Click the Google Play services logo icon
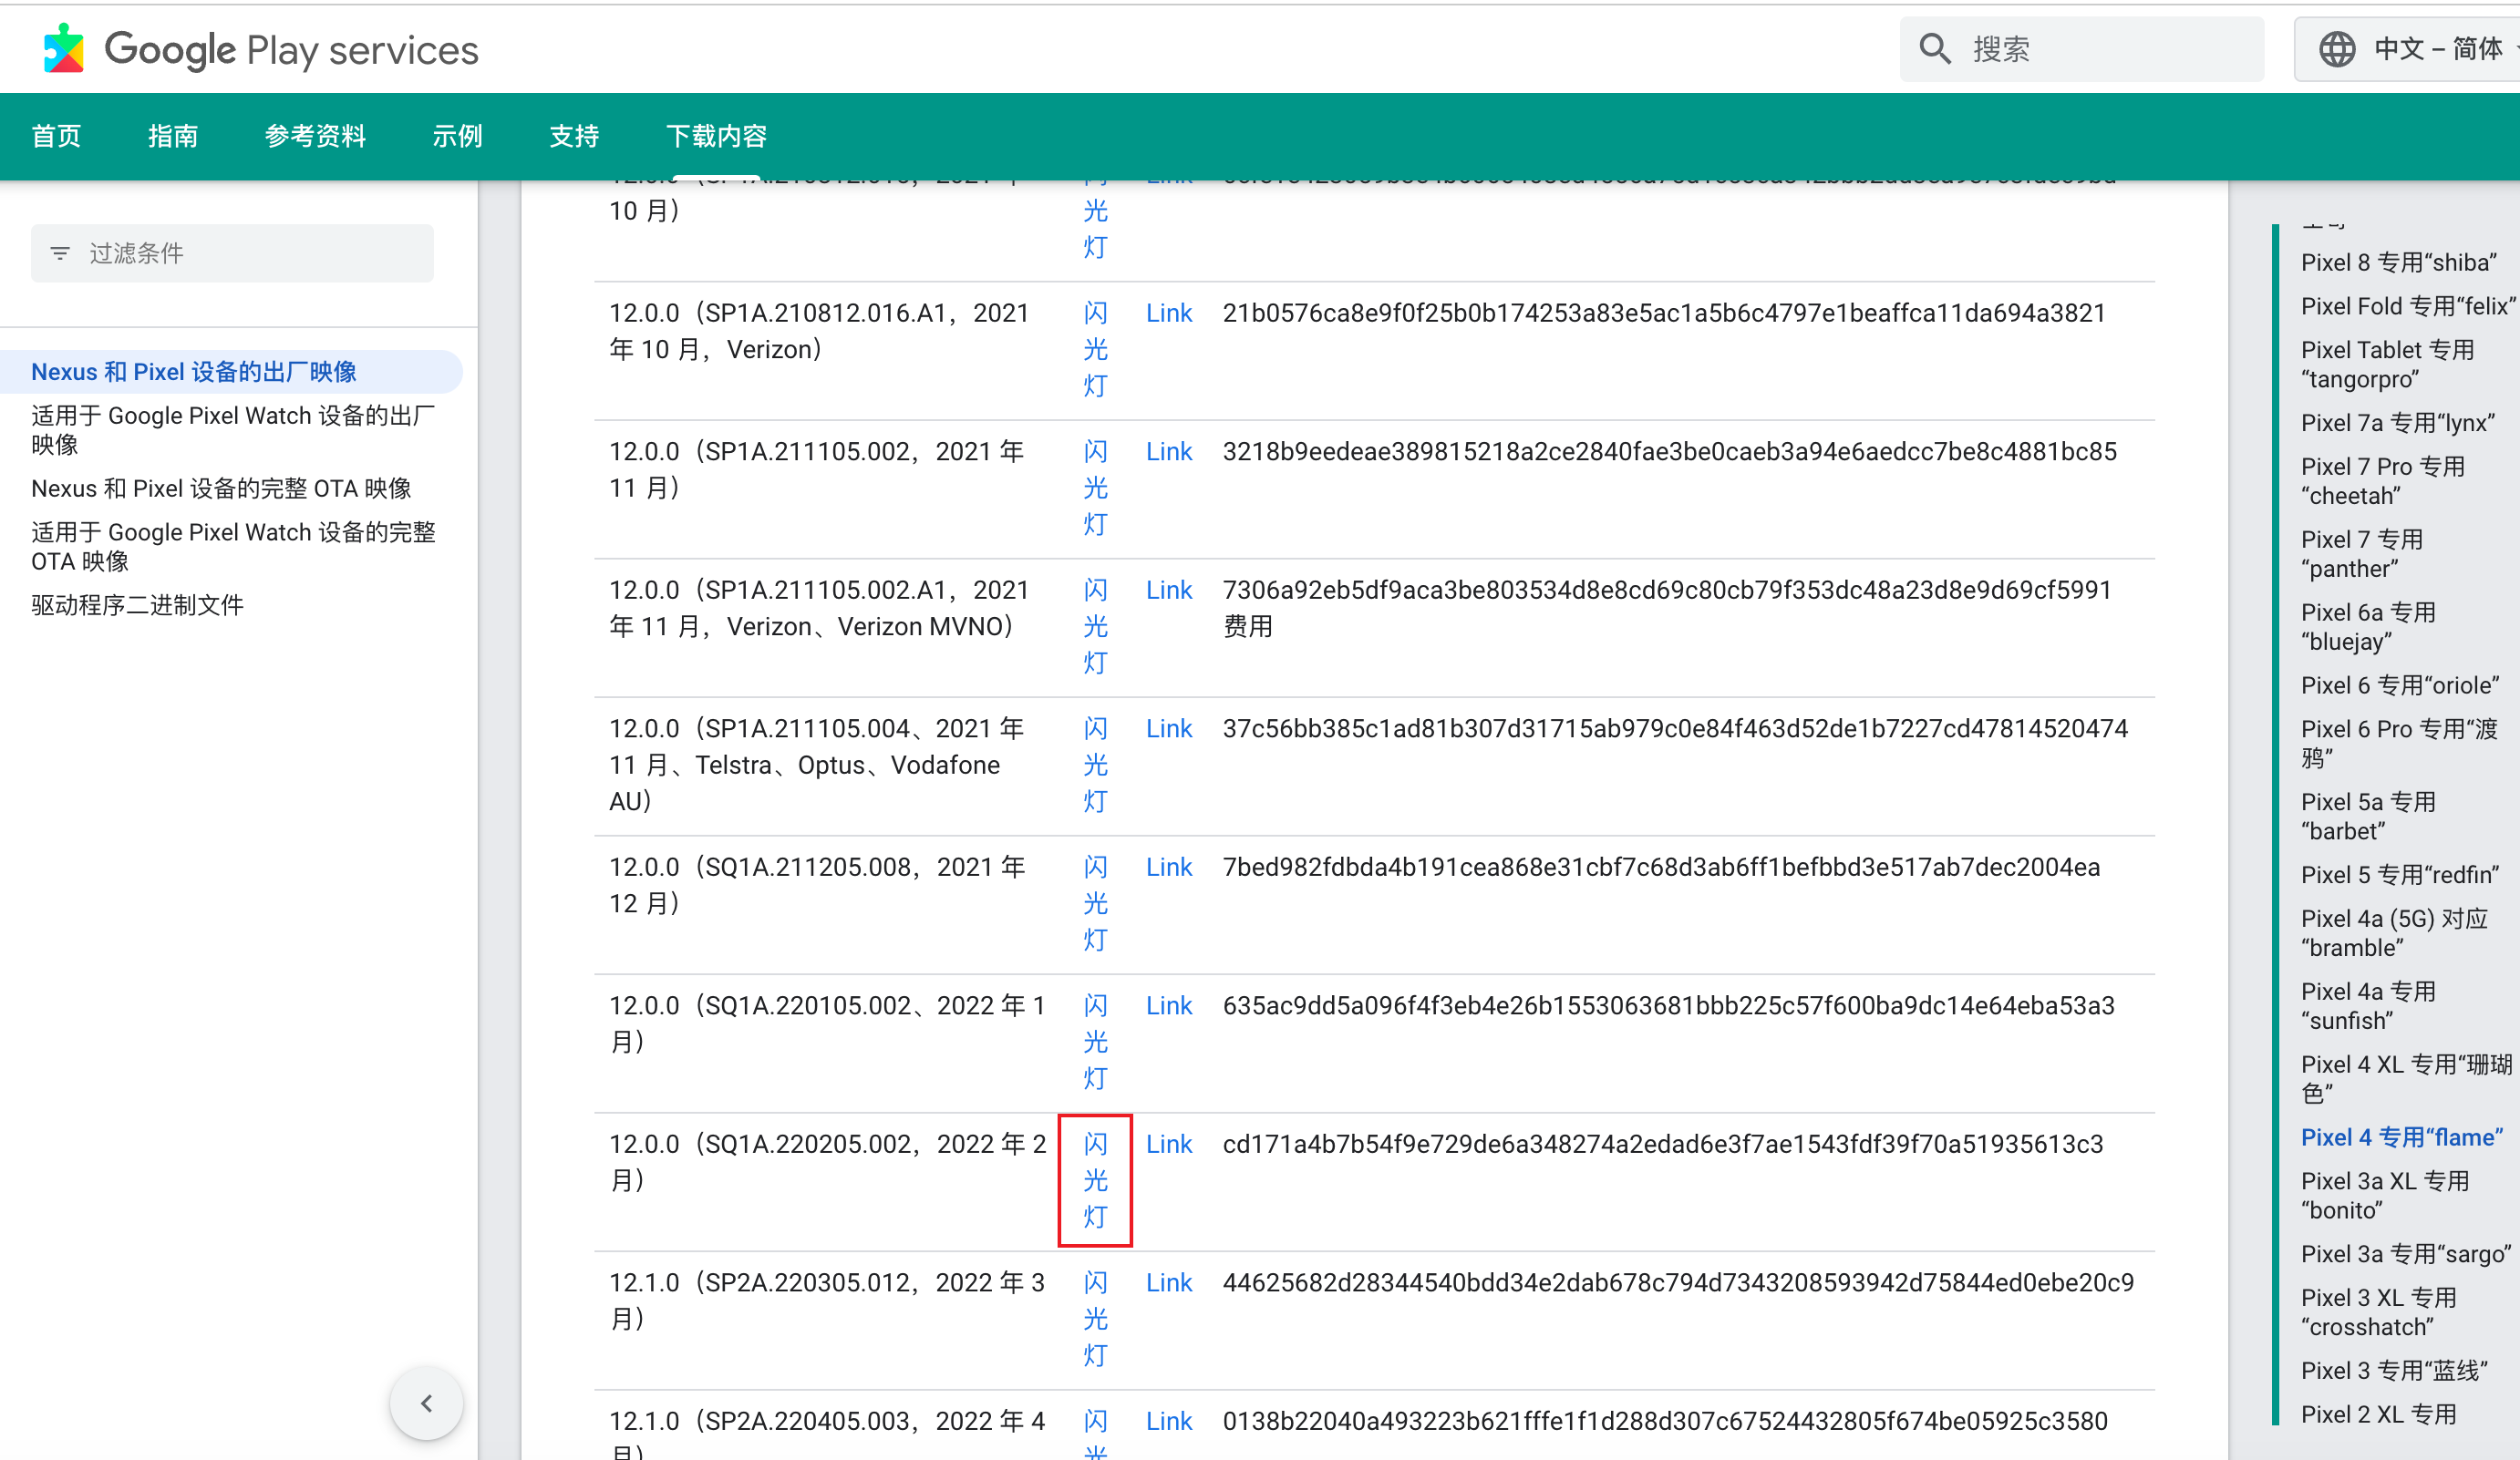Viewport: 2520px width, 1460px height. [x=64, y=49]
